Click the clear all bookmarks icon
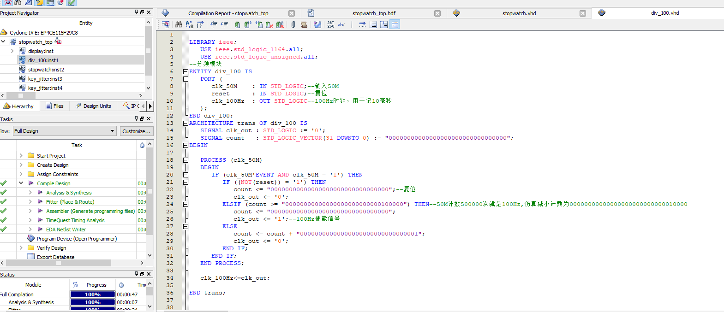The image size is (724, 312). [x=280, y=24]
